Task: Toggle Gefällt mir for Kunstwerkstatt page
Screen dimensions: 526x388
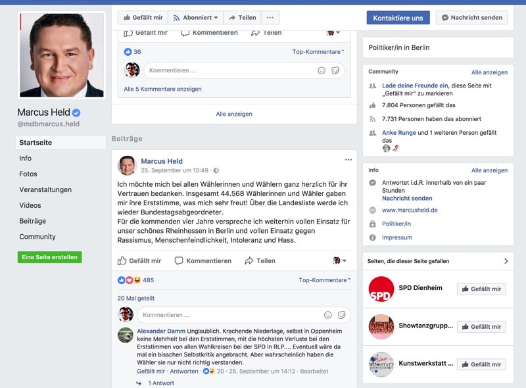Action: point(481,364)
